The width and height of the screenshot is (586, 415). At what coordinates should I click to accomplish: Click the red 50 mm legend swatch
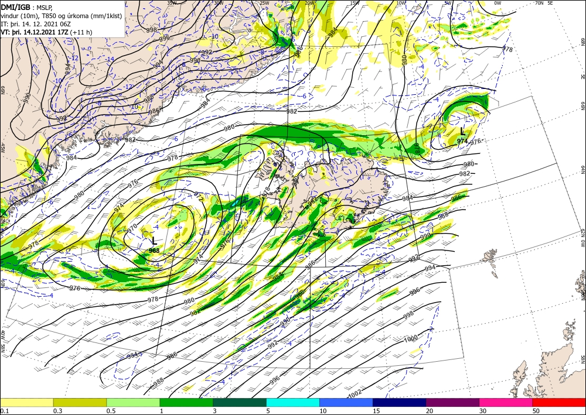point(559,402)
